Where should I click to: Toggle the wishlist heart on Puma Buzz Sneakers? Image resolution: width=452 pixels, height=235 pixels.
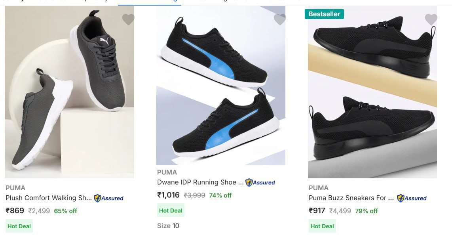(x=431, y=19)
